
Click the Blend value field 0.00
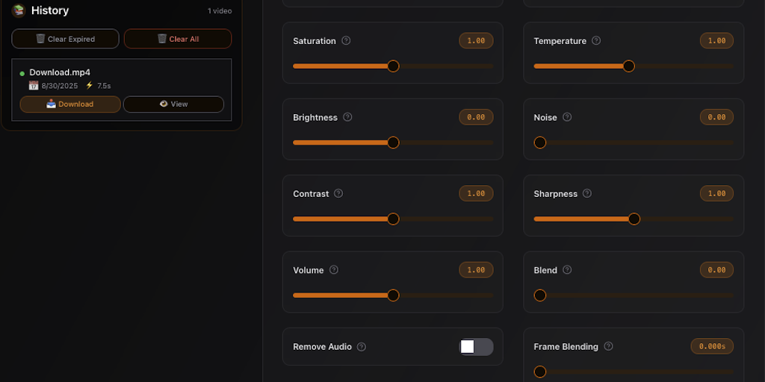click(716, 269)
